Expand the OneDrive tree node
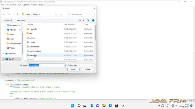 pyautogui.click(x=3, y=54)
